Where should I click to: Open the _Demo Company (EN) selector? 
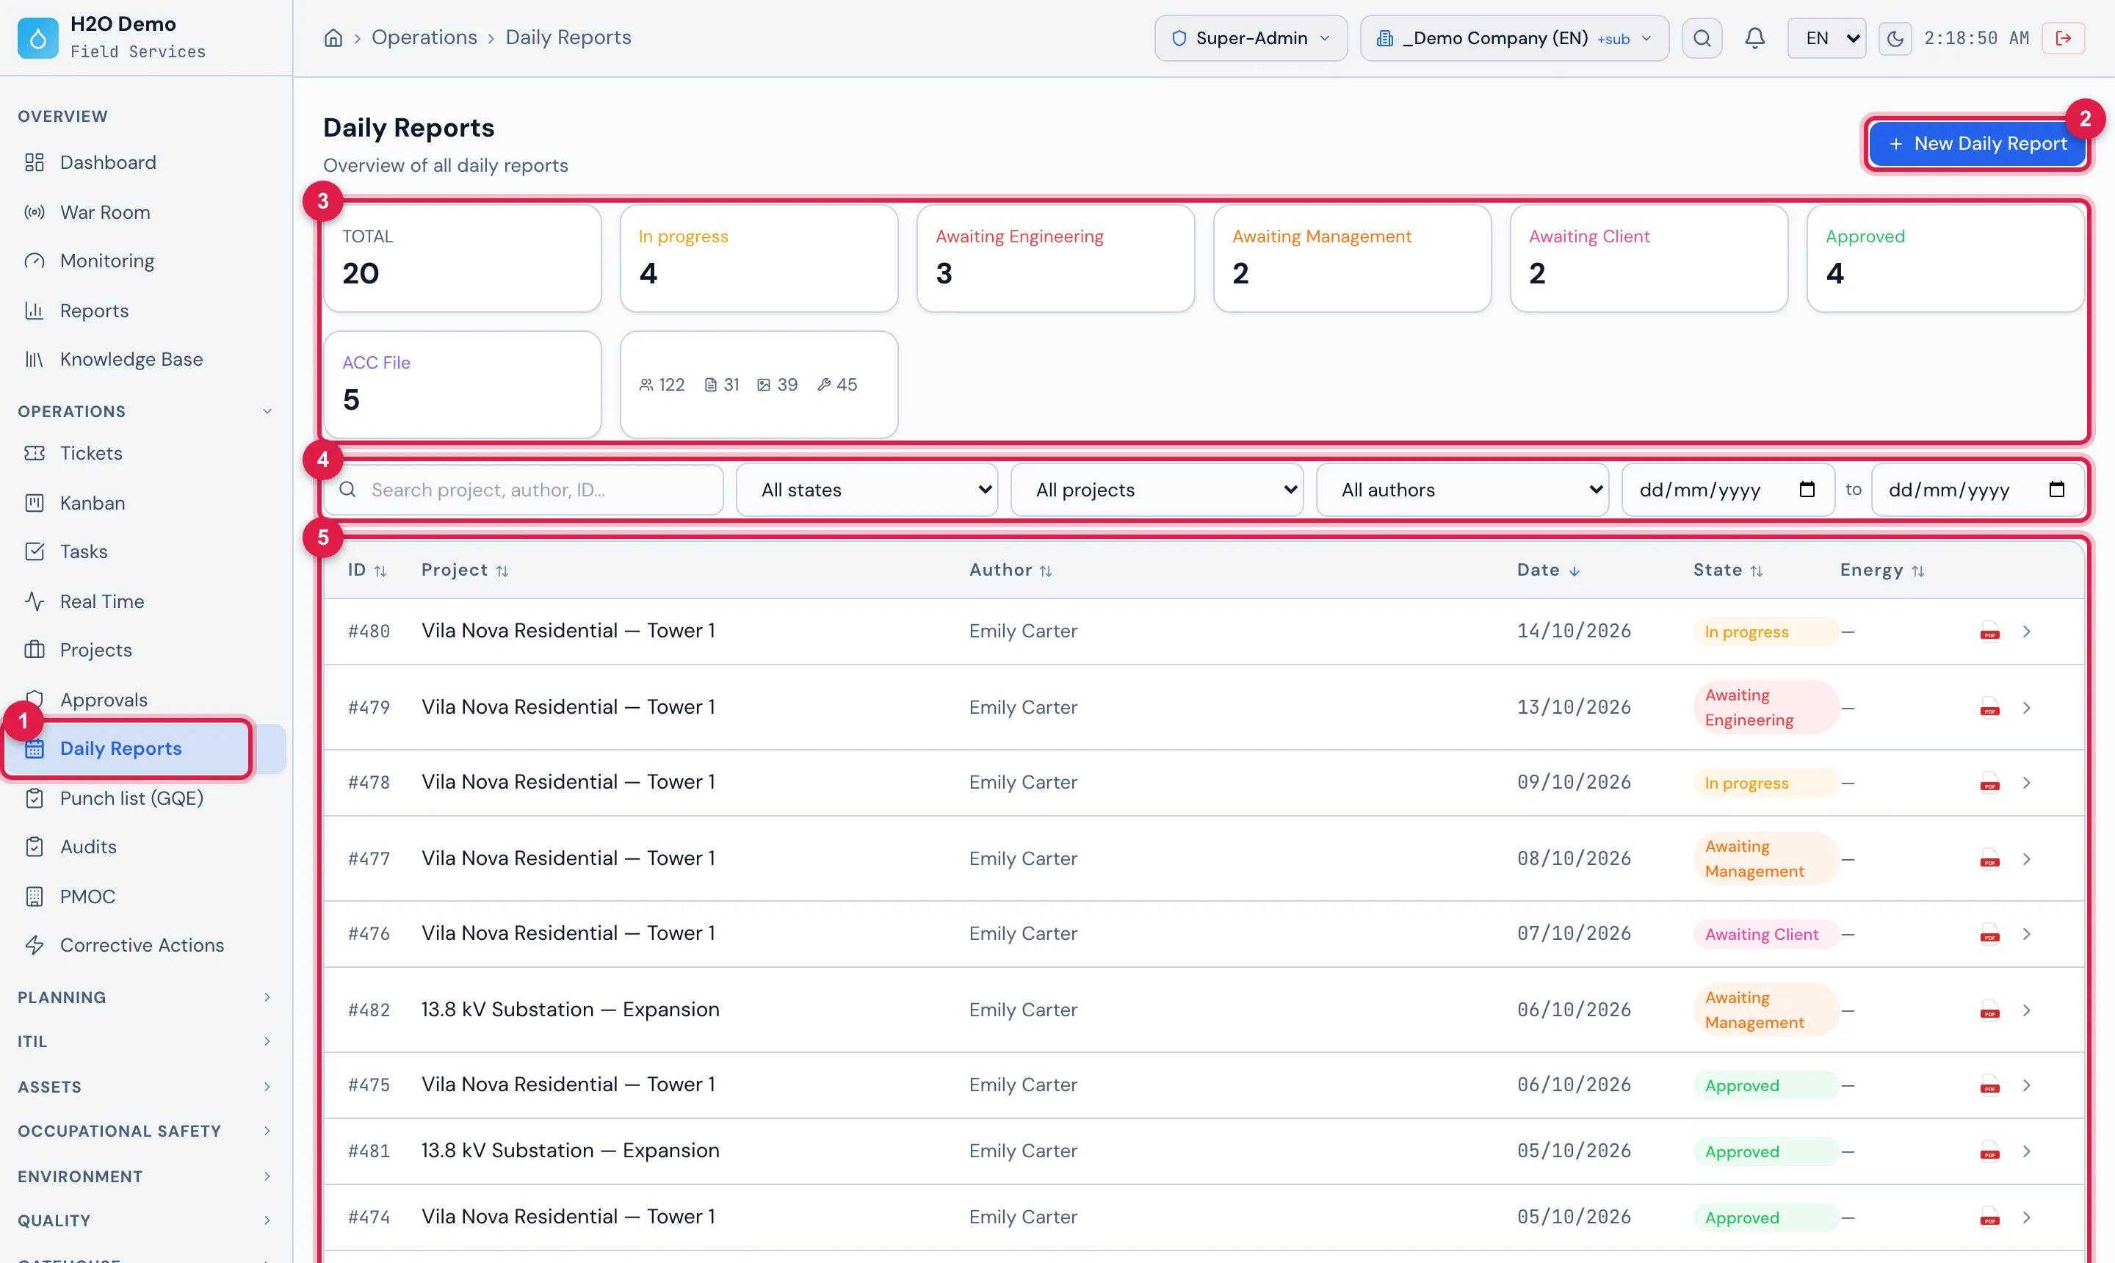point(1514,38)
